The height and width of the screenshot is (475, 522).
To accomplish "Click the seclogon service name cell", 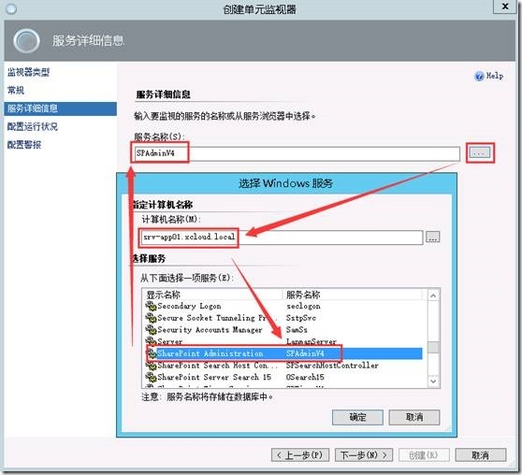I will coord(303,306).
